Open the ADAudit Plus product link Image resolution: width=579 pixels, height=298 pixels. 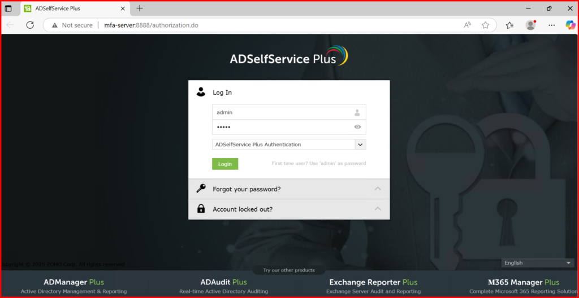click(223, 282)
